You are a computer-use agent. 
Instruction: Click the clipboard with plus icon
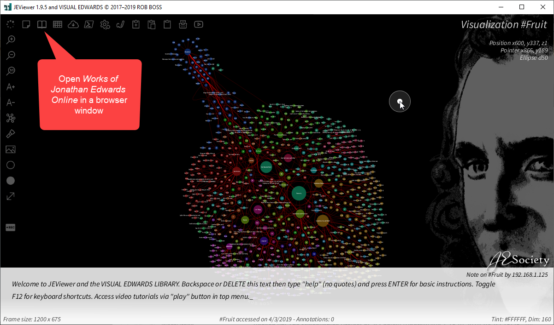(x=136, y=24)
